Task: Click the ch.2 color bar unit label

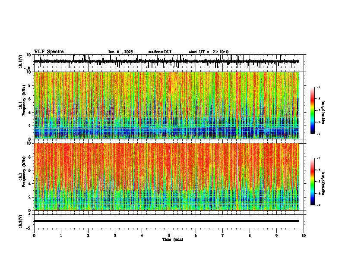Action: click(323, 183)
